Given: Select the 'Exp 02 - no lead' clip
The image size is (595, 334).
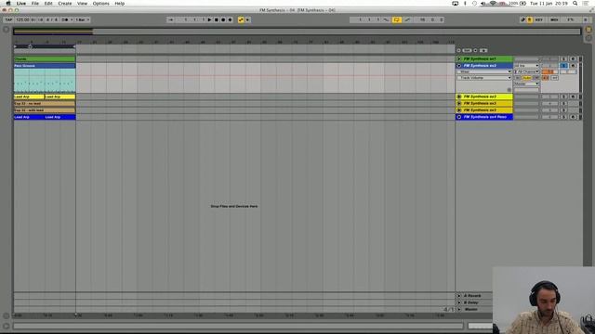Looking at the screenshot, I should click(45, 103).
